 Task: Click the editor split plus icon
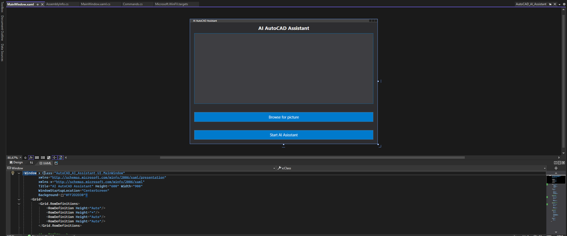[556, 168]
